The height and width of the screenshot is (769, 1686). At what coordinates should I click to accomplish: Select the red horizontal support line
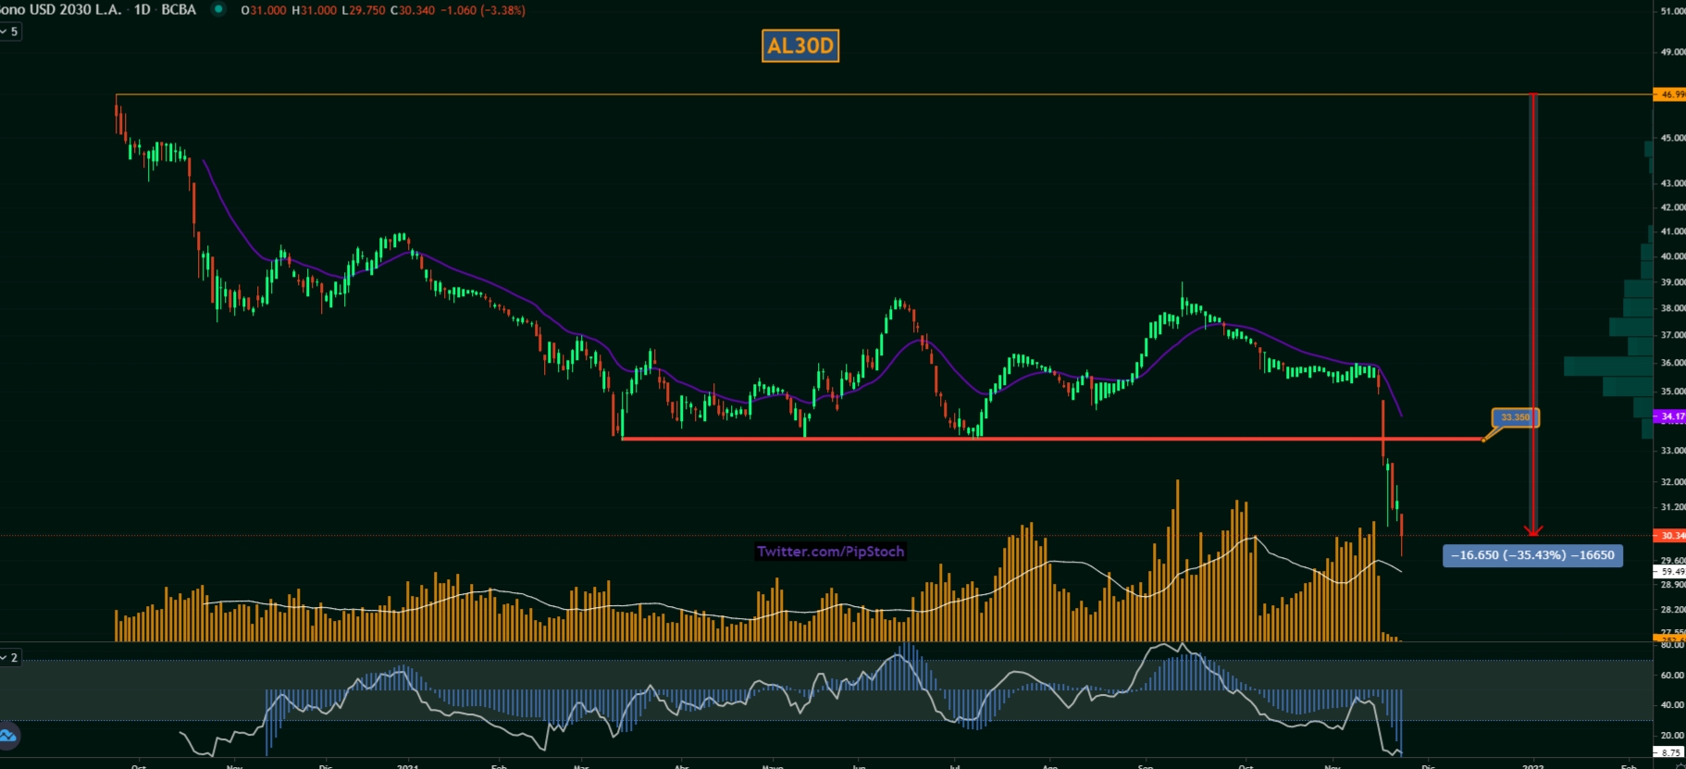[1018, 439]
